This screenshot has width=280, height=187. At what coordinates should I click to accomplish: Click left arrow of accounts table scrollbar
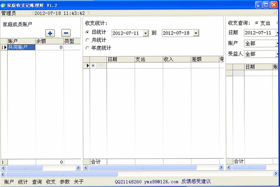[x=3, y=168]
